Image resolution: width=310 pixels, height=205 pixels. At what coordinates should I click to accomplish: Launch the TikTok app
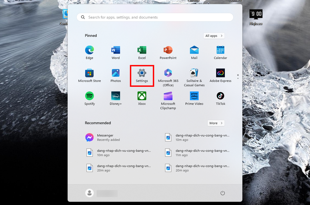pyautogui.click(x=220, y=98)
